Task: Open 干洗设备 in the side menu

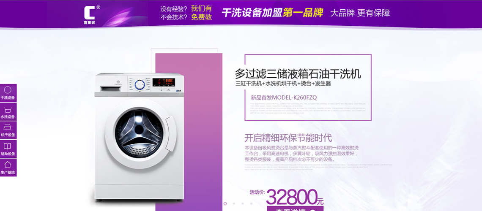Action: 8,93
